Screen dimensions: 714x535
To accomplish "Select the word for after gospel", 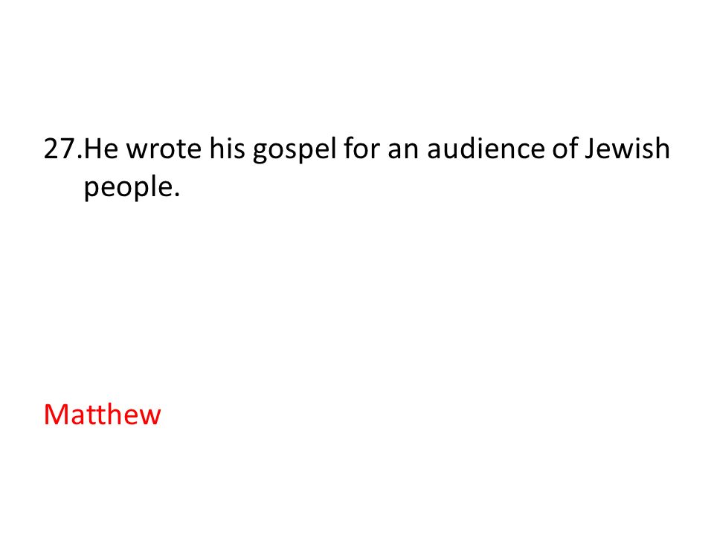I will tap(361, 149).
